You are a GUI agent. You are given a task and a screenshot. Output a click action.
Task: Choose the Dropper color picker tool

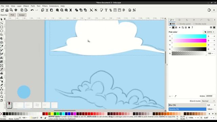pos(1,69)
